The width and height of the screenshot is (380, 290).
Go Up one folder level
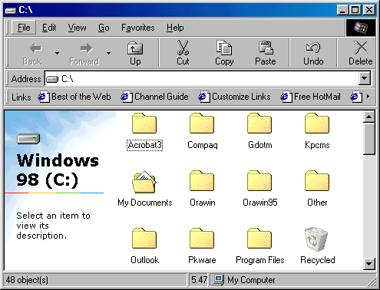click(135, 53)
